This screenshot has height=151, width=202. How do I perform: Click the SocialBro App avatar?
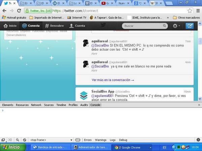[84, 95]
